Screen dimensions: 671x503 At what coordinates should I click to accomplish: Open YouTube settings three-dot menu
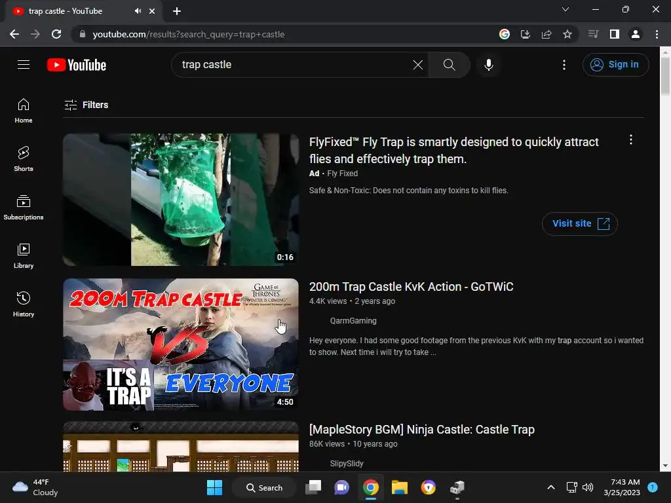coord(564,65)
